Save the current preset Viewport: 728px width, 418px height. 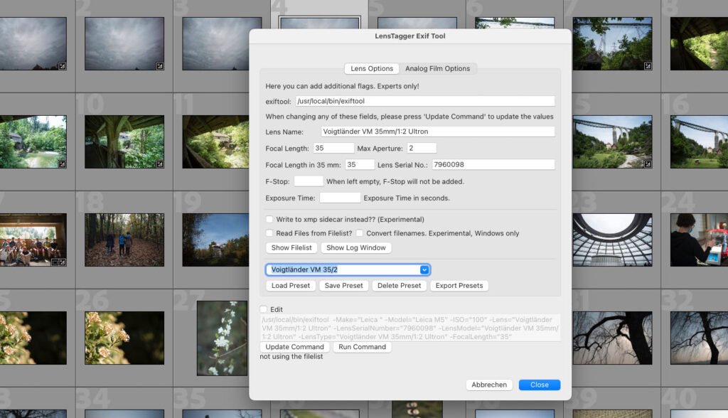click(344, 286)
